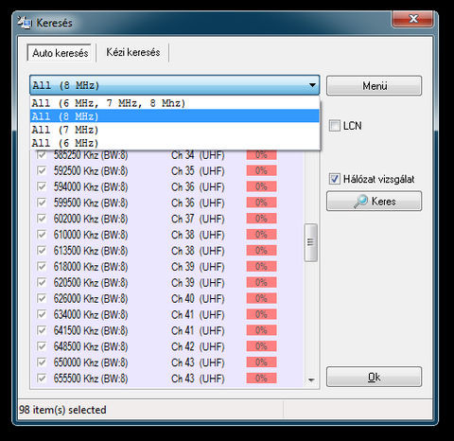
Task: Switch to Auto keresés tab
Action: coord(61,53)
